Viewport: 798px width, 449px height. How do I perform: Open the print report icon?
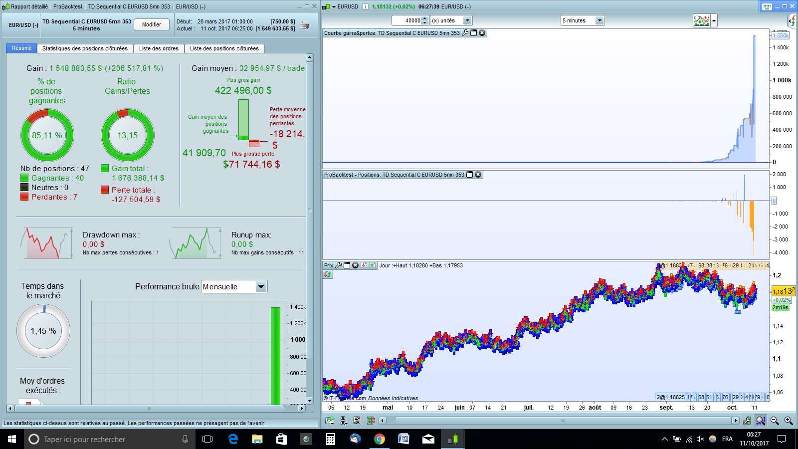(x=304, y=25)
